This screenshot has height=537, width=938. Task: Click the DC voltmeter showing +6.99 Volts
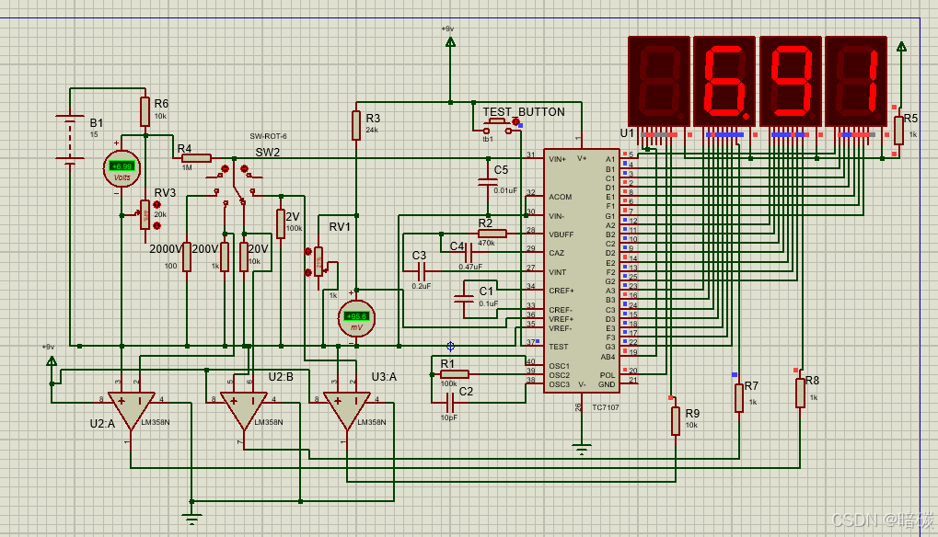122,169
